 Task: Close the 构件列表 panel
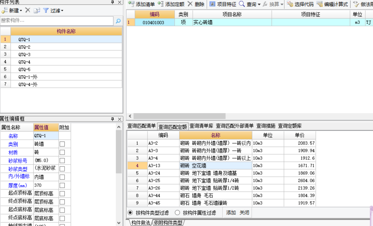click(x=120, y=2)
